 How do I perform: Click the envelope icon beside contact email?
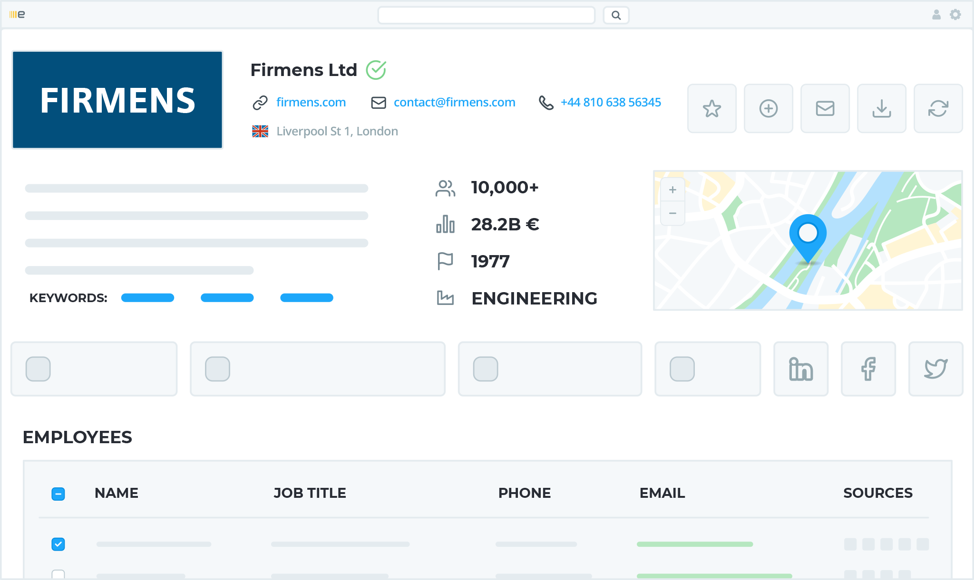point(379,103)
